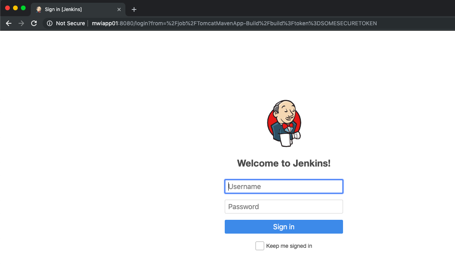
Task: Open a new browser tab with plus
Action: point(134,9)
